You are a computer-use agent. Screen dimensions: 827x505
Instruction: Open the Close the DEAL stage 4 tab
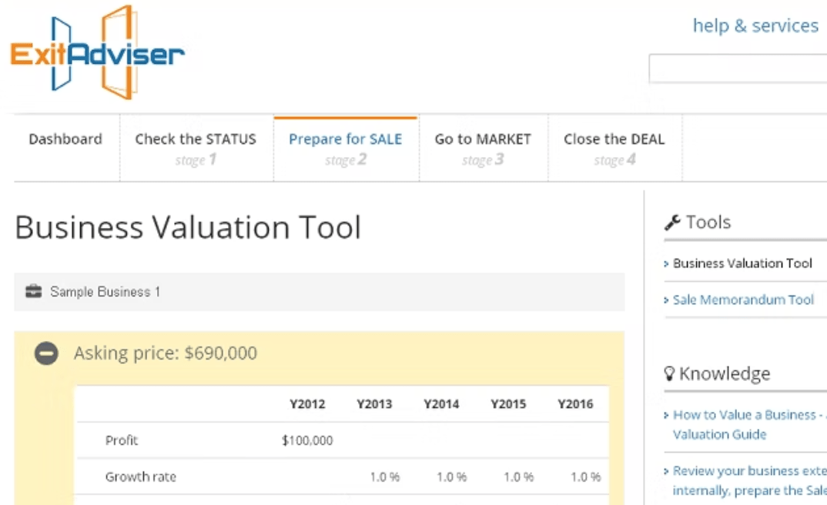pyautogui.click(x=614, y=148)
